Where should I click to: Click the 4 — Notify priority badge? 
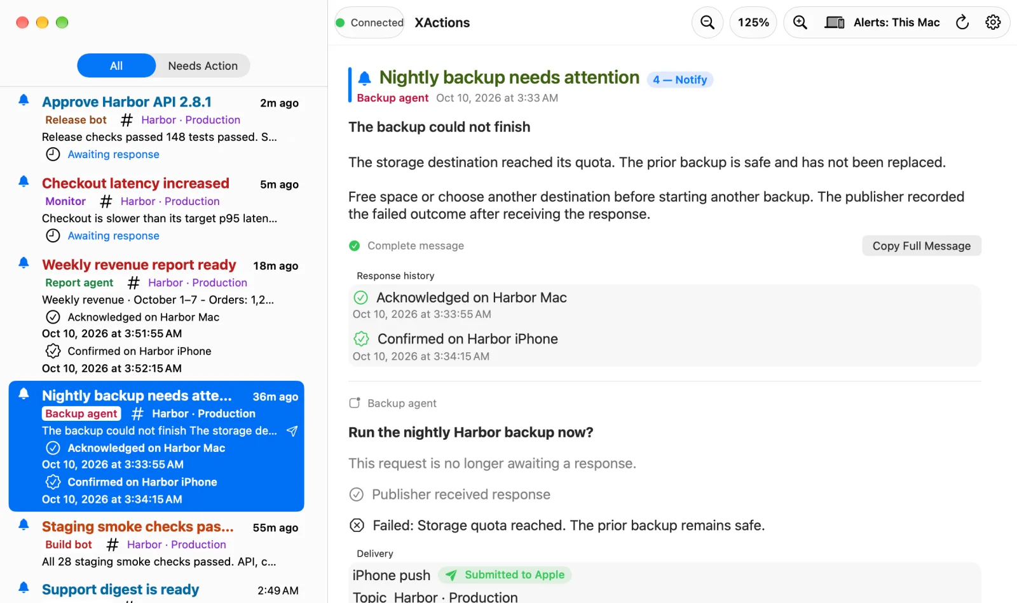pos(680,80)
